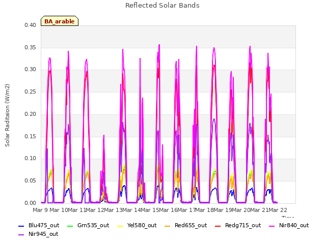Toggle the Red655_out legend entry
This screenshot has width=326, height=244.
185,225
